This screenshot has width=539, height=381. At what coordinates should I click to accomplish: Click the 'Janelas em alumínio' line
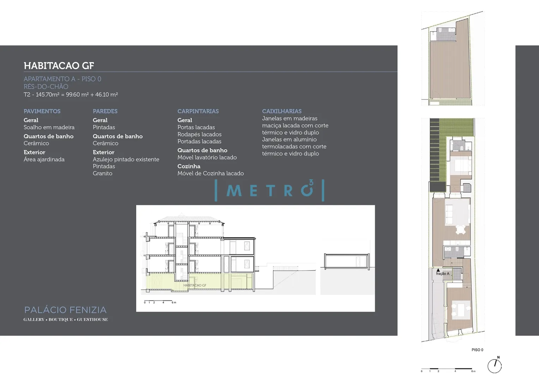(289, 140)
